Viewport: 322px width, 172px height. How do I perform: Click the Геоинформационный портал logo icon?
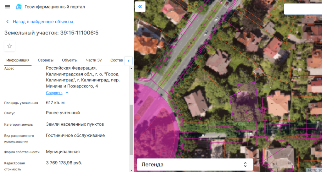coord(19,7)
